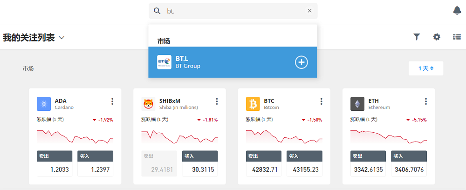Click BTC change value -1.50%
Viewport: 466px width, 190px height.
pos(315,120)
